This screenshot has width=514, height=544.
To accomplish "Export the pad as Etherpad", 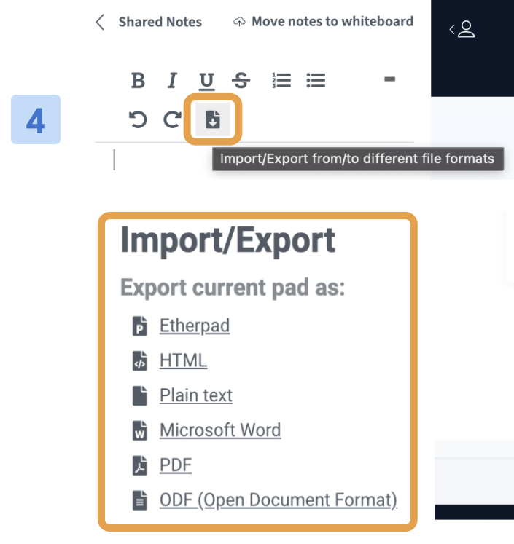I will 195,326.
